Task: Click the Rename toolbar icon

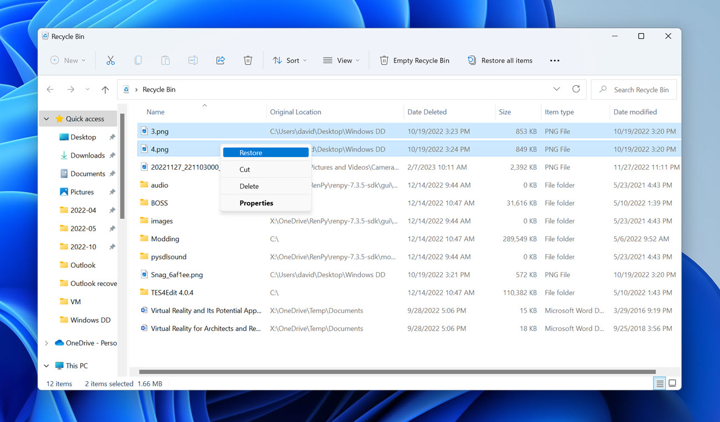Action: pyautogui.click(x=193, y=60)
